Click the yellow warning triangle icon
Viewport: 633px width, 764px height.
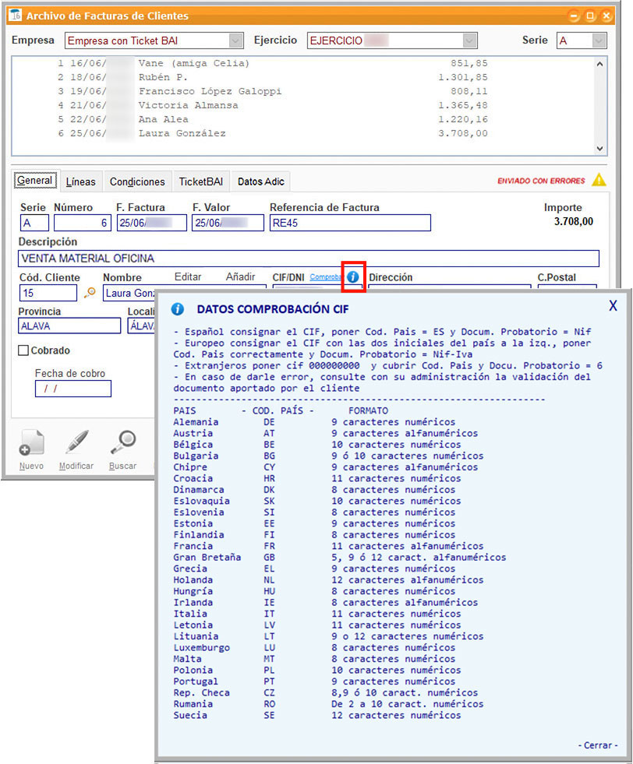(x=599, y=180)
